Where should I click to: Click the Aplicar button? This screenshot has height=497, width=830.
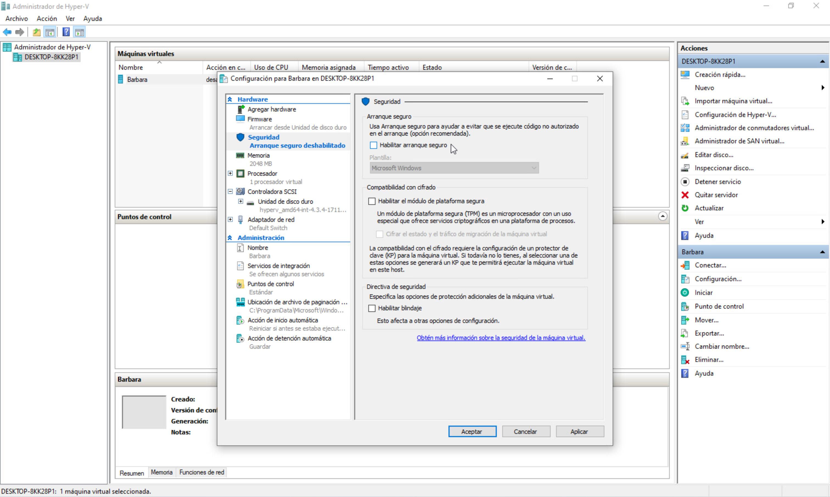click(x=580, y=431)
